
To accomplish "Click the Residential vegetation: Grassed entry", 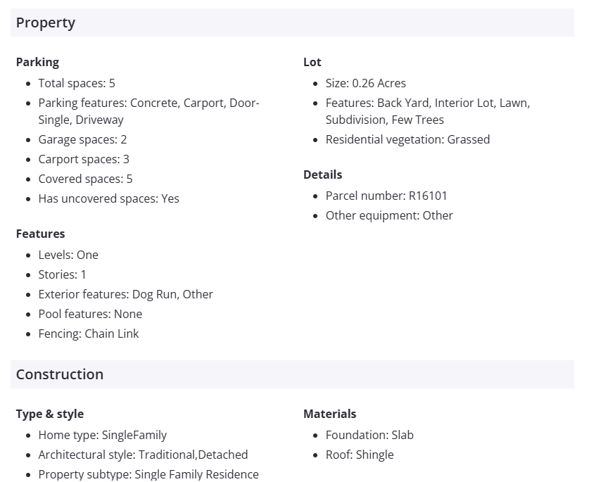I will (x=407, y=139).
